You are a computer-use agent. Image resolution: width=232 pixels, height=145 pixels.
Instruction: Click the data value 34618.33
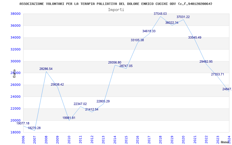(149, 31)
